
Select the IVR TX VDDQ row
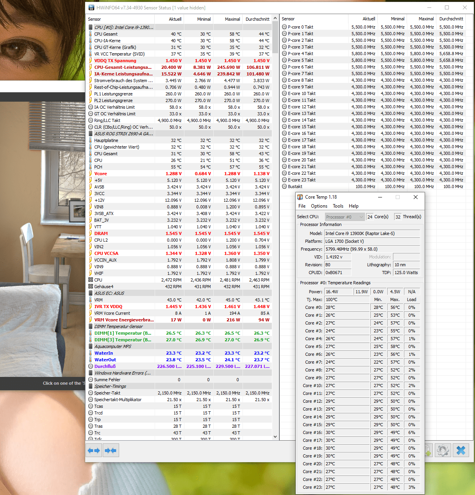(179, 307)
